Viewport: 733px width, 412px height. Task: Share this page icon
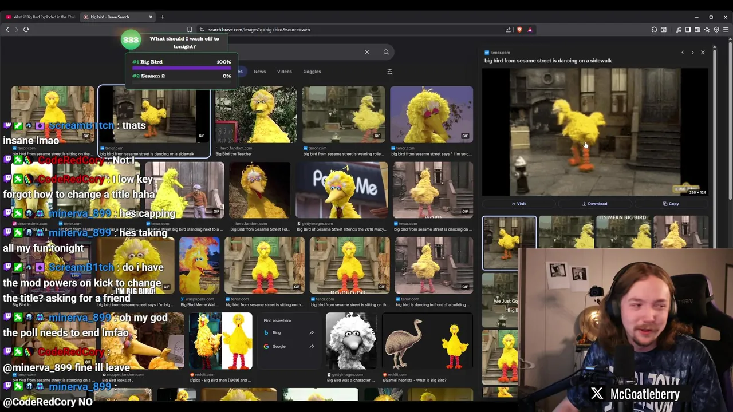click(508, 29)
